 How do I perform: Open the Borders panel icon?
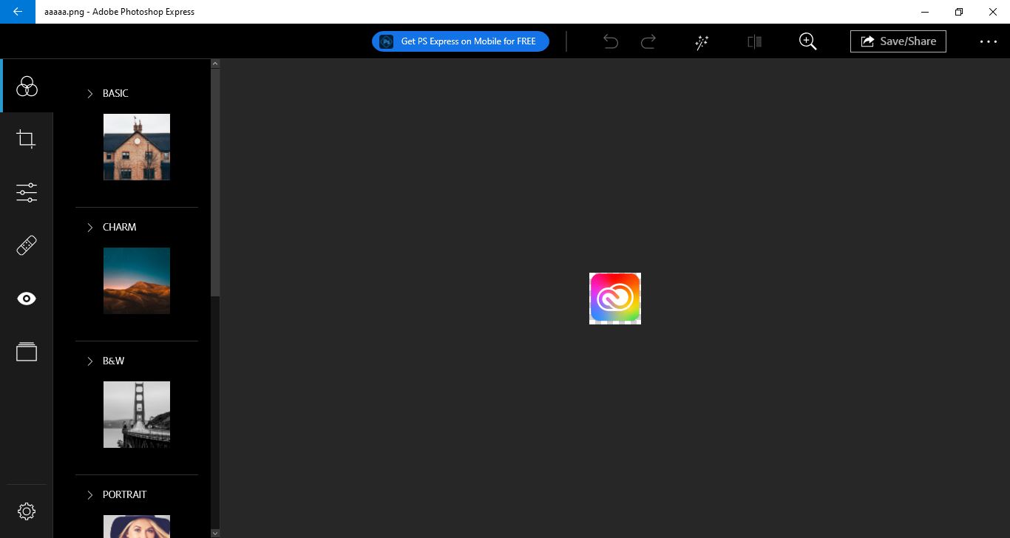[27, 352]
